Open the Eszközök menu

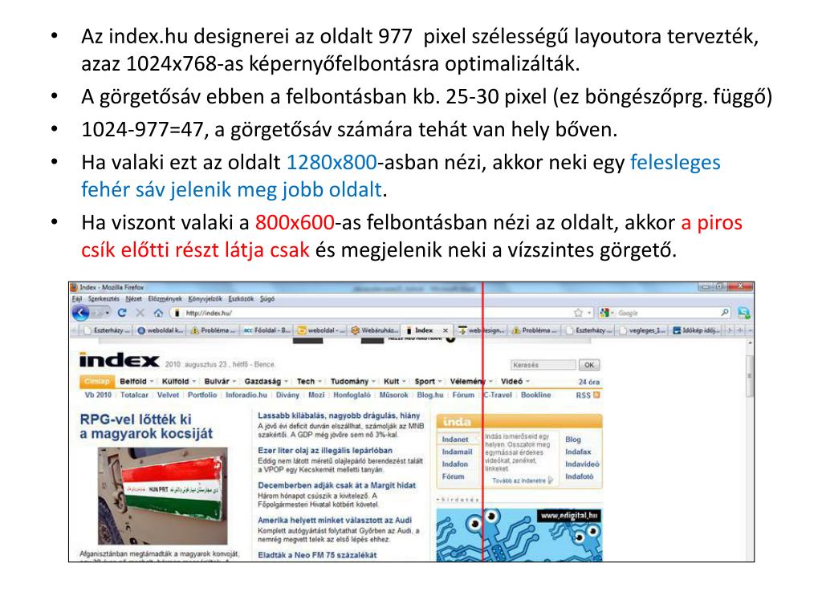point(241,299)
